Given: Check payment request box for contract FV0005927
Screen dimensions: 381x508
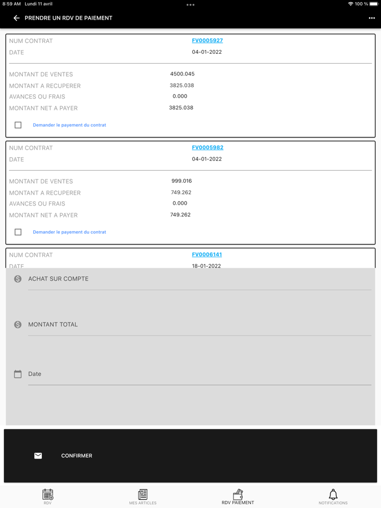Looking at the screenshot, I should (18, 125).
